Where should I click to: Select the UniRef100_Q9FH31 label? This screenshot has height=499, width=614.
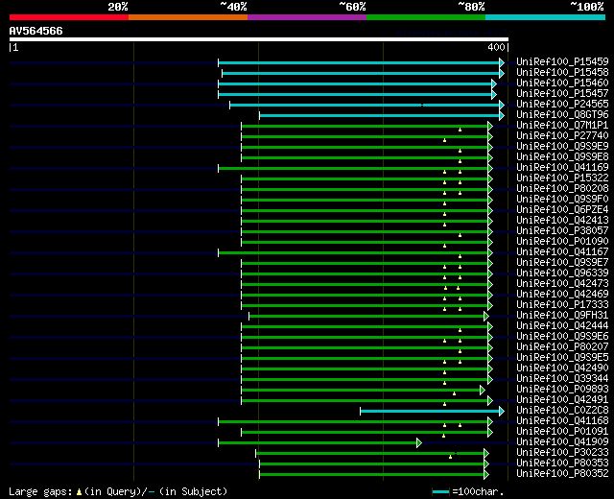point(562,316)
